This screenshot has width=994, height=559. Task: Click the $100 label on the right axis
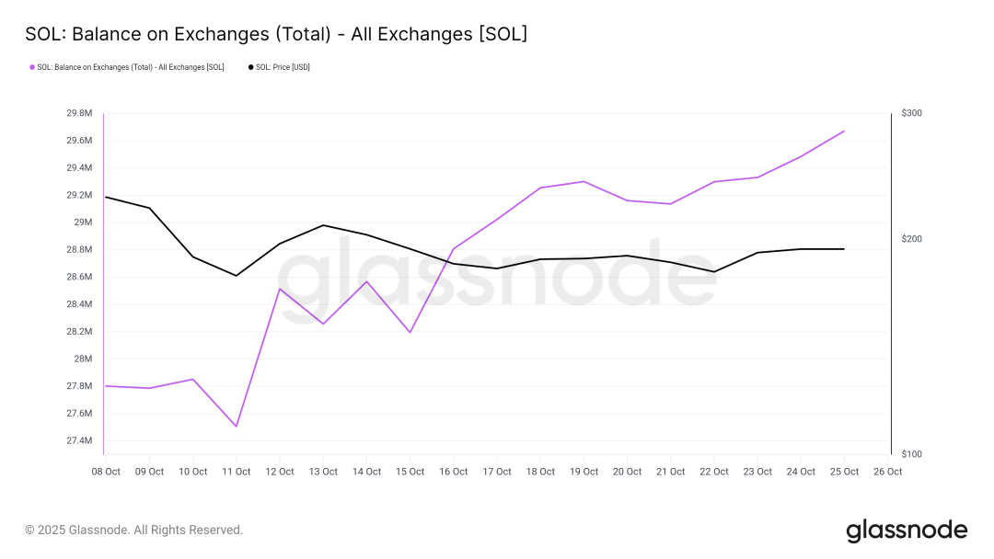pos(911,454)
